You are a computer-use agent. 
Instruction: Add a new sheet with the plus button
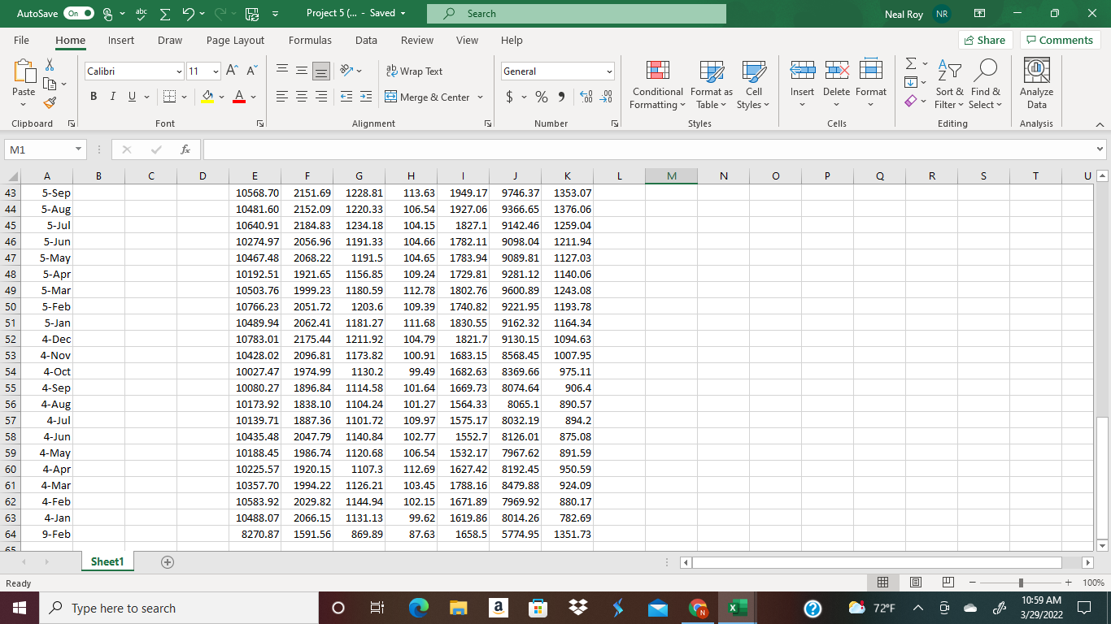pyautogui.click(x=166, y=561)
